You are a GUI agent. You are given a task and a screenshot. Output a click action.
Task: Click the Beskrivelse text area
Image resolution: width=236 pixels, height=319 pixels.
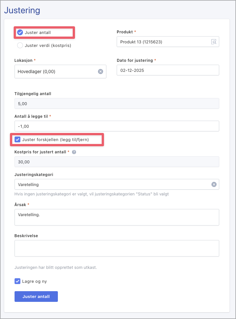117,248
